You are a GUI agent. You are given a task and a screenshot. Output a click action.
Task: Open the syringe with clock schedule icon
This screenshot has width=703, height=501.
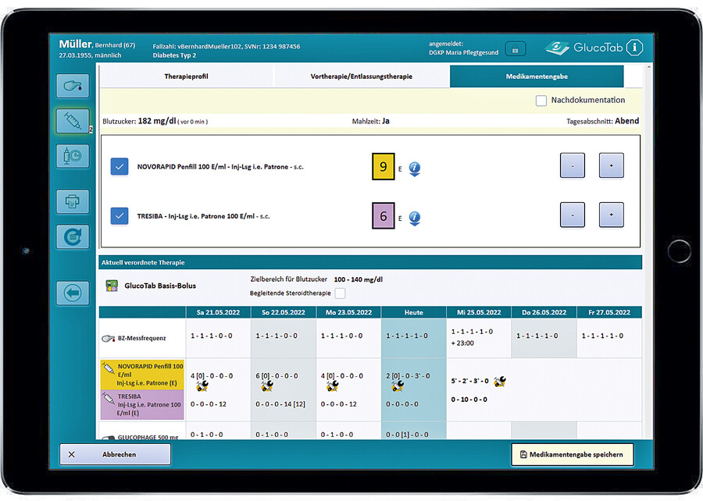(72, 156)
